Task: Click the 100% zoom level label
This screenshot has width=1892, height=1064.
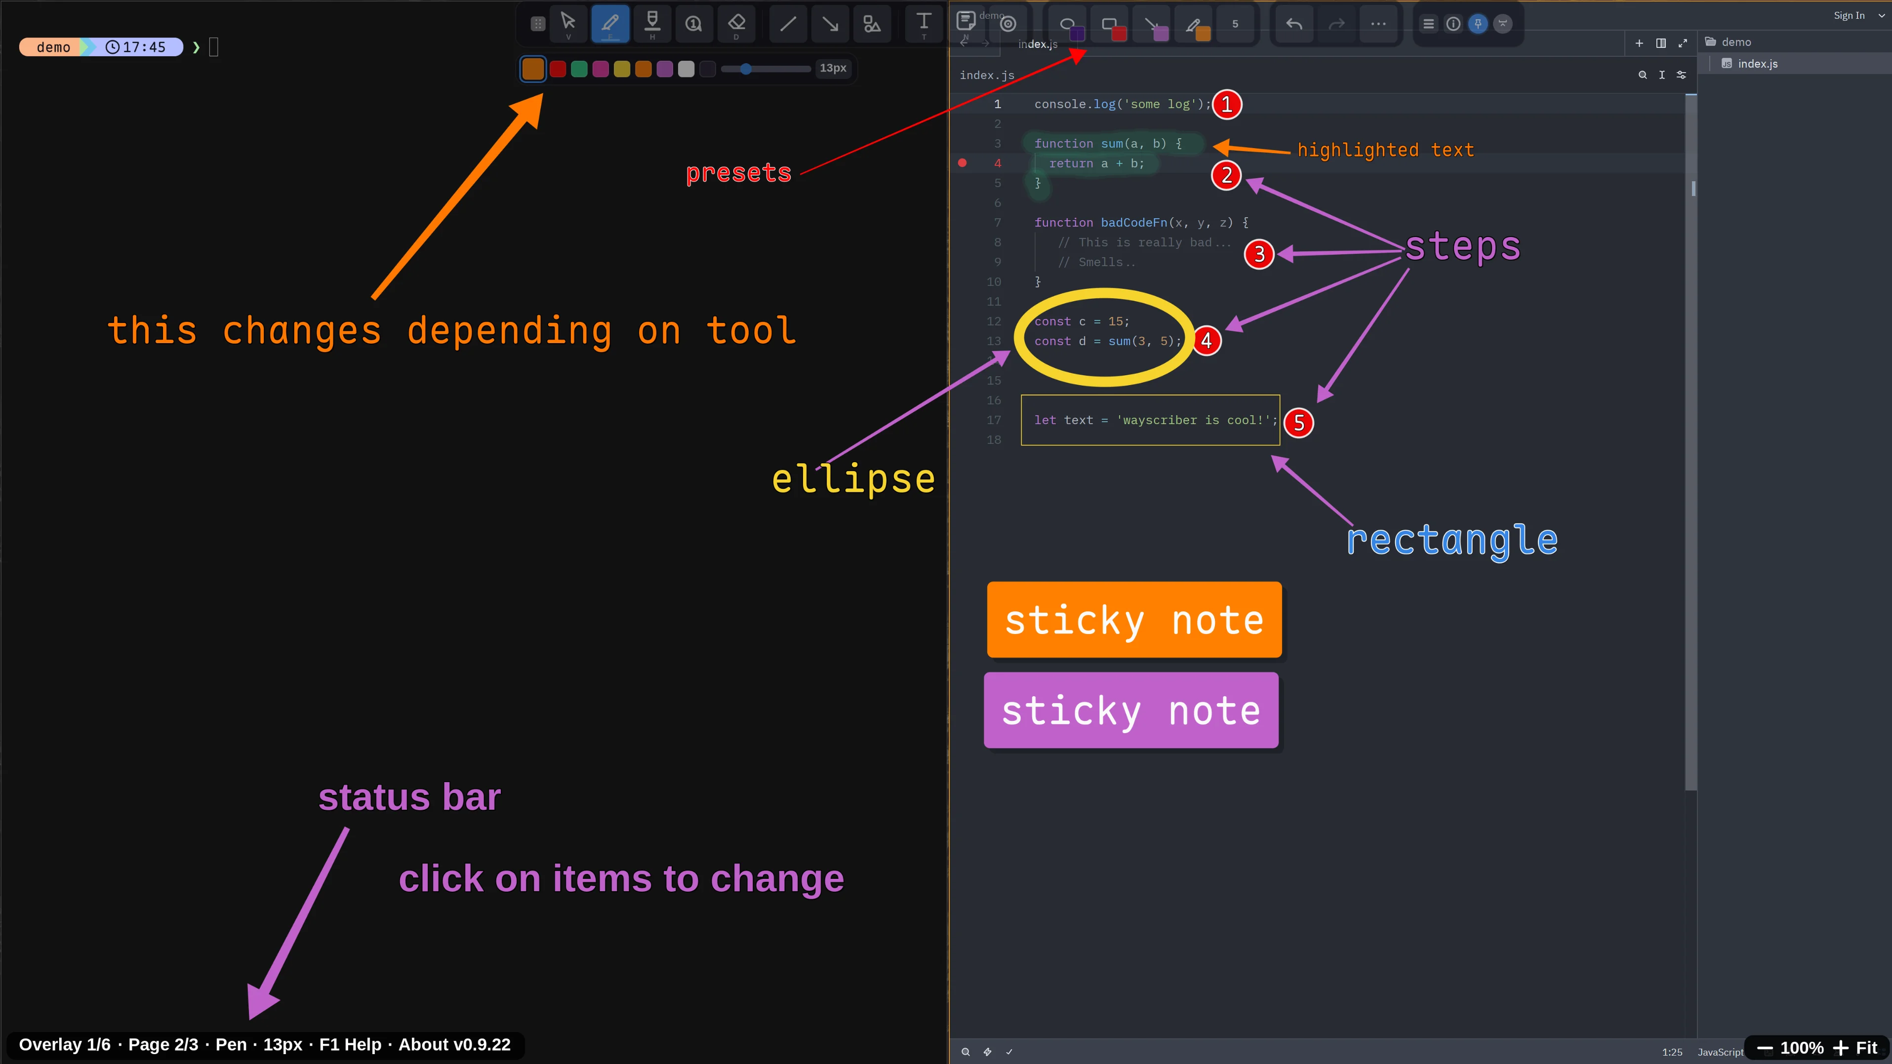Action: click(1802, 1048)
